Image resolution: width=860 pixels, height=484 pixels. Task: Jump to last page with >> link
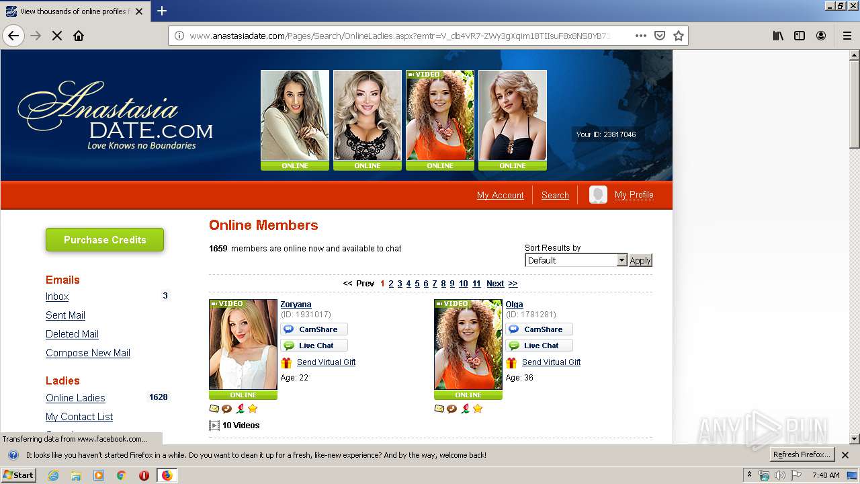[513, 284]
